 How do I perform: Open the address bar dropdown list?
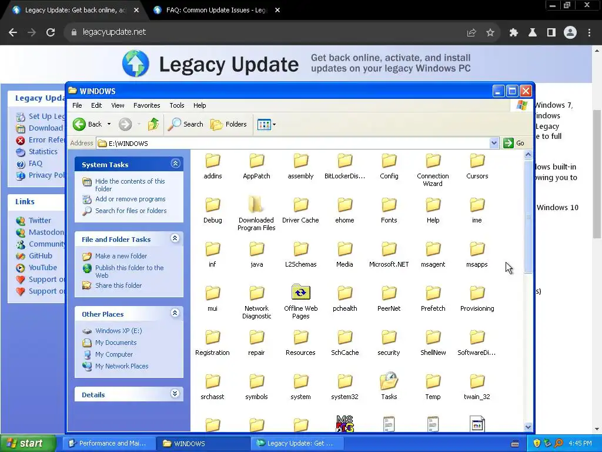click(x=494, y=143)
